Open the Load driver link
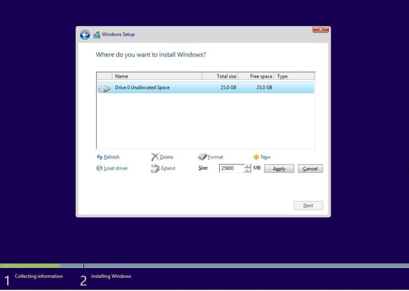 (x=116, y=168)
